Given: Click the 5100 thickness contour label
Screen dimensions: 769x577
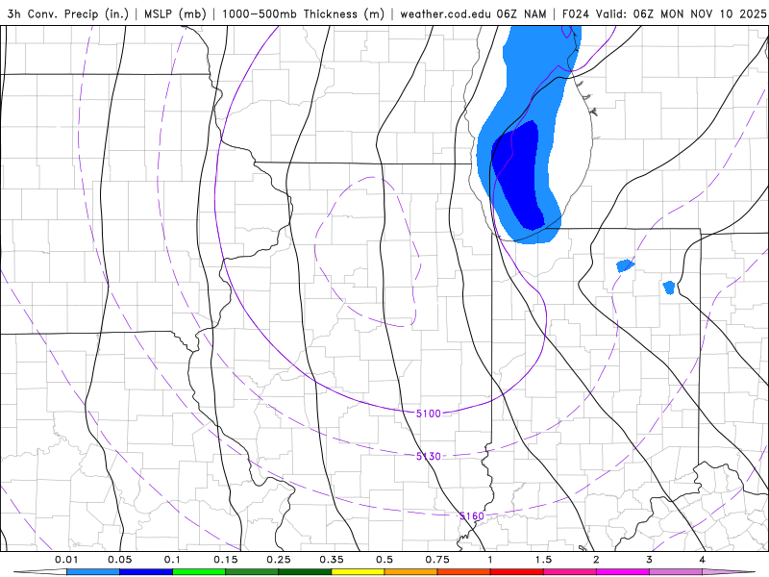Looking at the screenshot, I should 429,414.
